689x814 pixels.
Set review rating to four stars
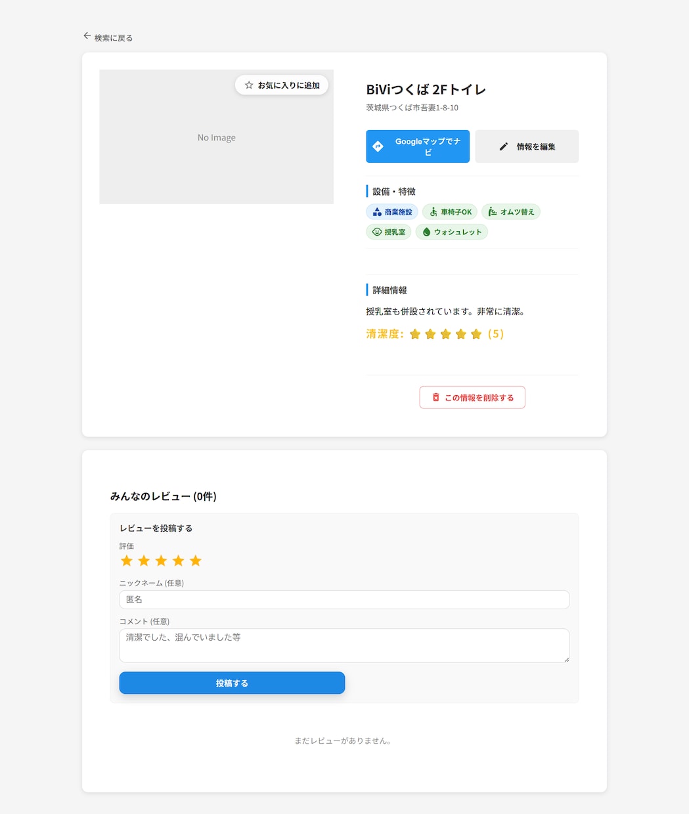pos(178,561)
